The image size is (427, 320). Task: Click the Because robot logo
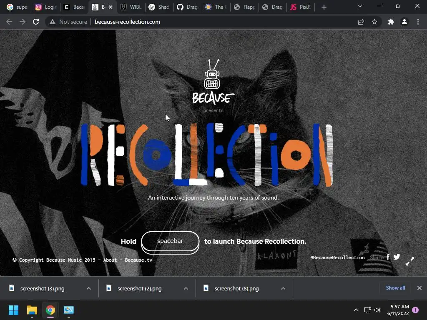tap(213, 81)
